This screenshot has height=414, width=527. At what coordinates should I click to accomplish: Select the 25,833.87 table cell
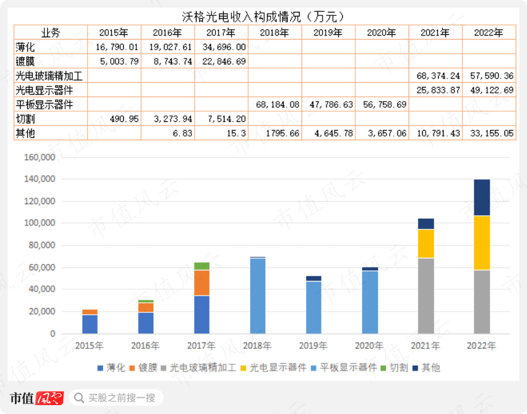coord(436,90)
